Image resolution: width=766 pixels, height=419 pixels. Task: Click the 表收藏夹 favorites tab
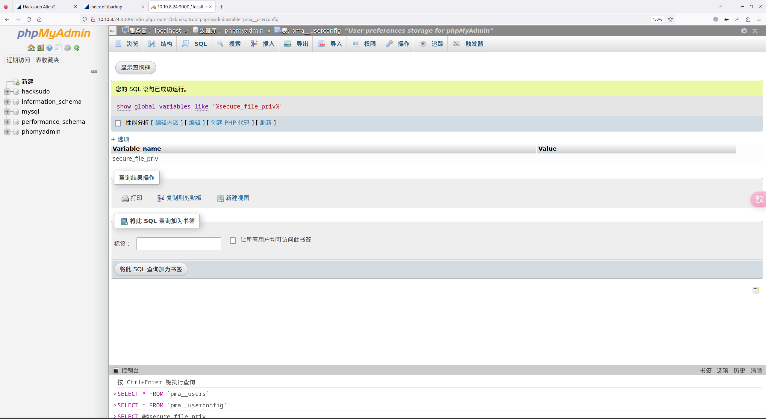[47, 60]
